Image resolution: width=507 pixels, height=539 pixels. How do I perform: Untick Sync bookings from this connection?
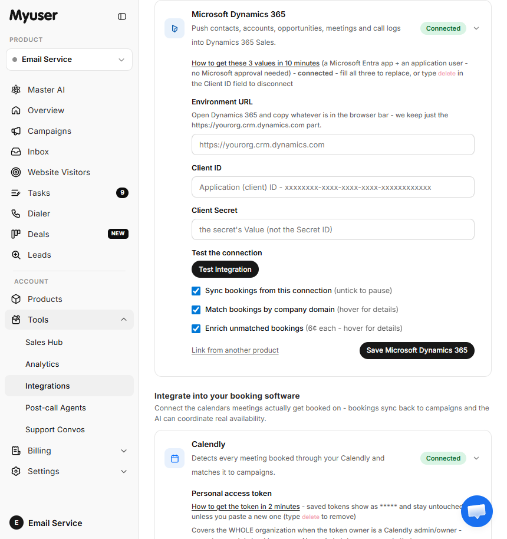(196, 291)
